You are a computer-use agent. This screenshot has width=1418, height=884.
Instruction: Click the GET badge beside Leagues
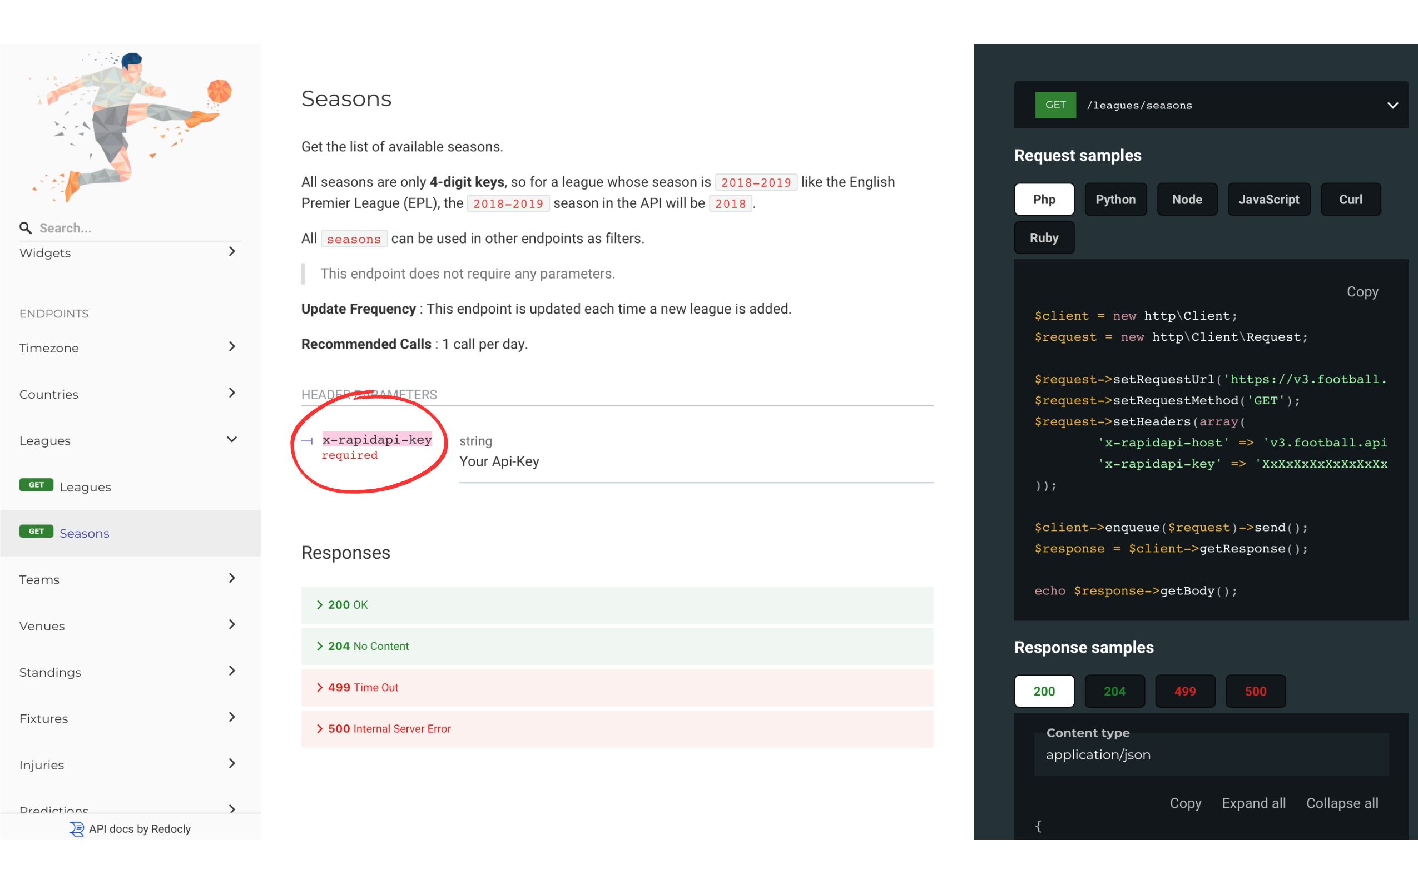(x=36, y=485)
